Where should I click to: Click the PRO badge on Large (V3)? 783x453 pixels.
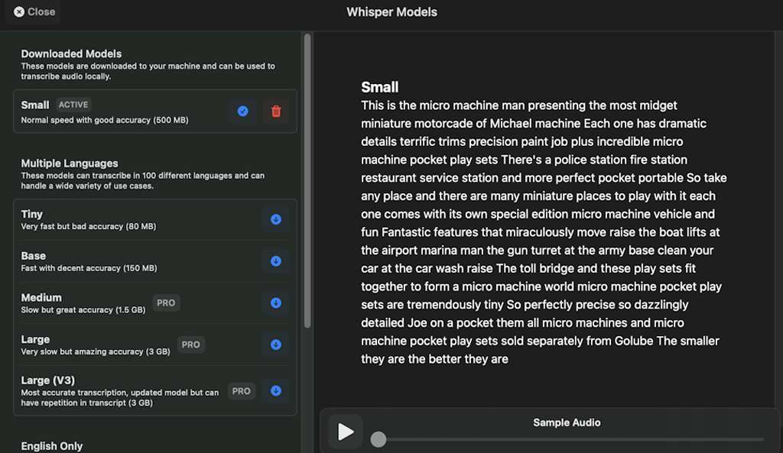(242, 391)
